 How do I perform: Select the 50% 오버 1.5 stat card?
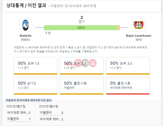tap(35, 66)
